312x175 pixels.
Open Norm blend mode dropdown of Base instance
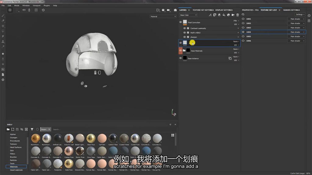pyautogui.click(x=236, y=57)
